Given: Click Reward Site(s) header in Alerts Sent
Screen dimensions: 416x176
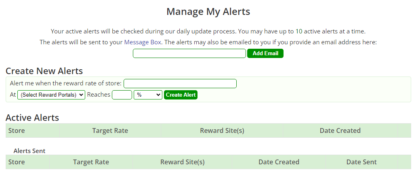Looking at the screenshot, I should pos(182,162).
